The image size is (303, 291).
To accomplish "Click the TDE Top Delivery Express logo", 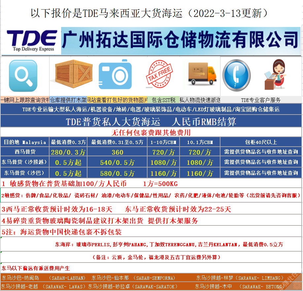I will click(x=32, y=40).
